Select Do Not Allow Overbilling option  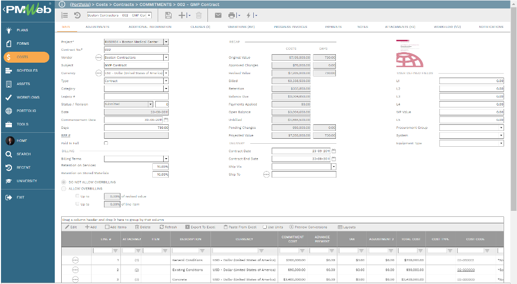point(64,182)
